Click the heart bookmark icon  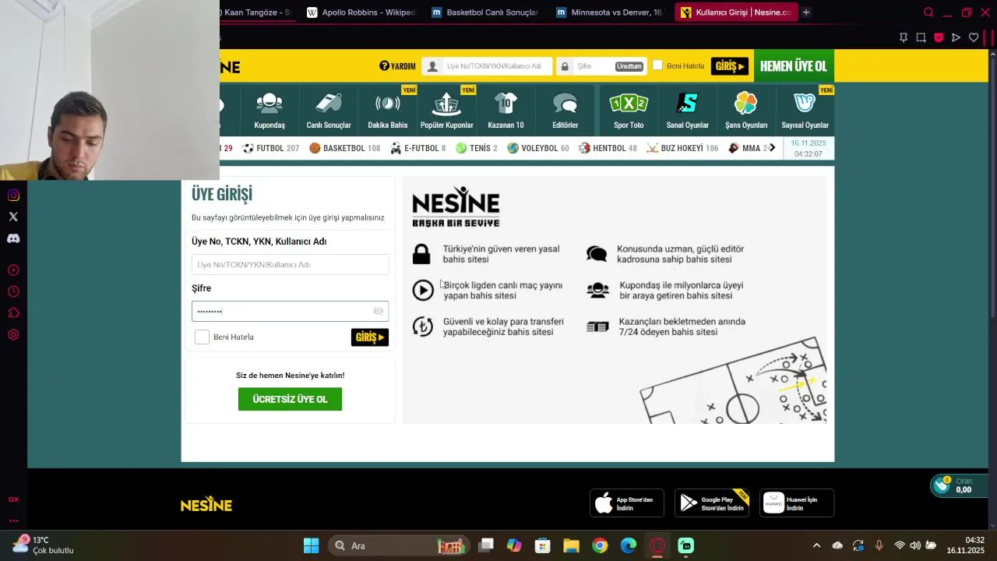click(x=974, y=37)
